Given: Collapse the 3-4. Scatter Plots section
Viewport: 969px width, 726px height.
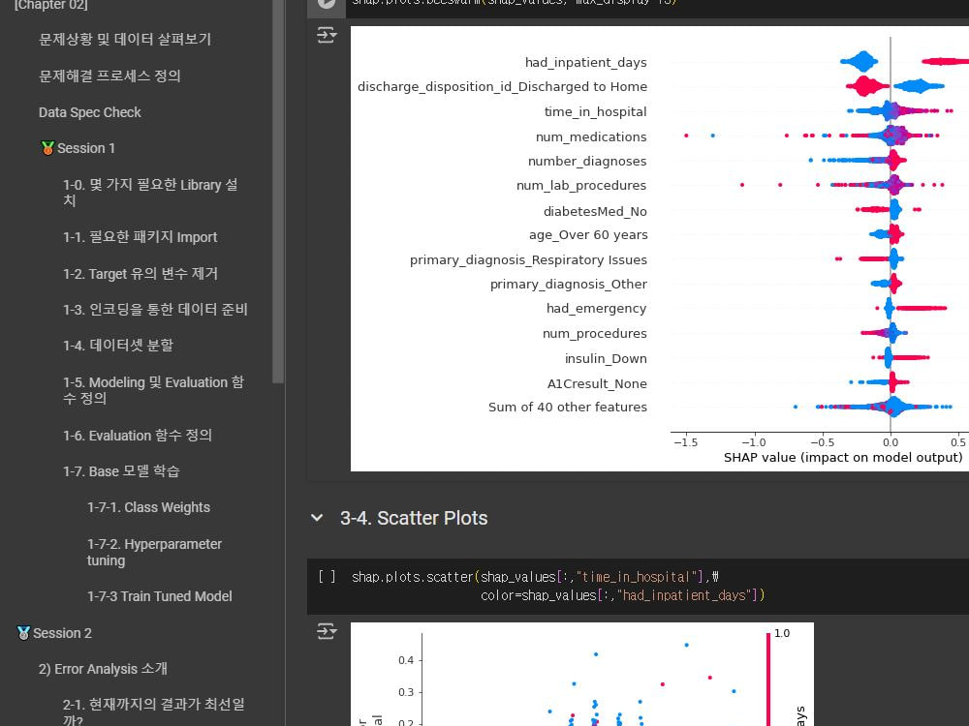Looking at the screenshot, I should pyautogui.click(x=317, y=518).
